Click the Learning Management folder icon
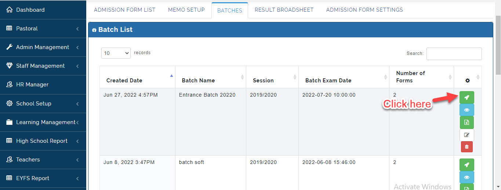Screen dimensions: 501x190 (x=10, y=122)
